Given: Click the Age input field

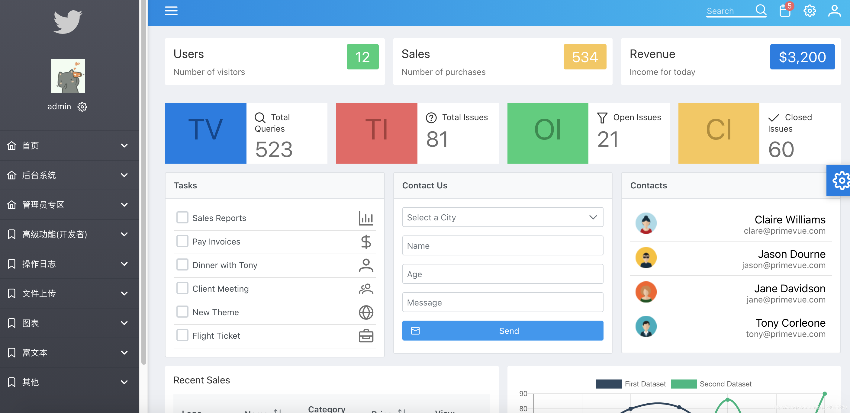Looking at the screenshot, I should pyautogui.click(x=503, y=274).
